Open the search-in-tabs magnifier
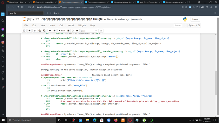The image size is (219, 123). coord(199,2)
